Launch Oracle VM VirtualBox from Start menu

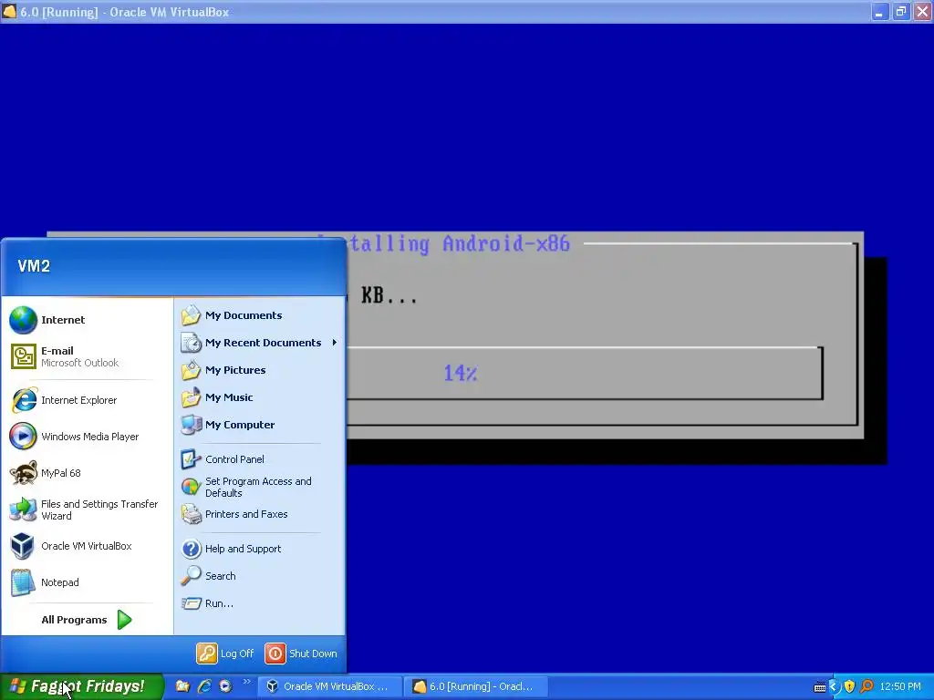pyautogui.click(x=87, y=546)
